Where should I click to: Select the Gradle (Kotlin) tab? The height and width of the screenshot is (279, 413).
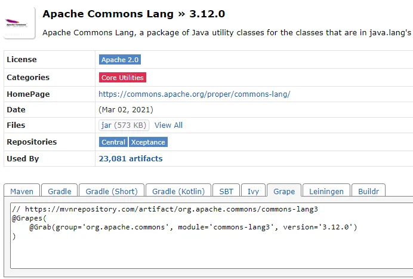click(178, 191)
